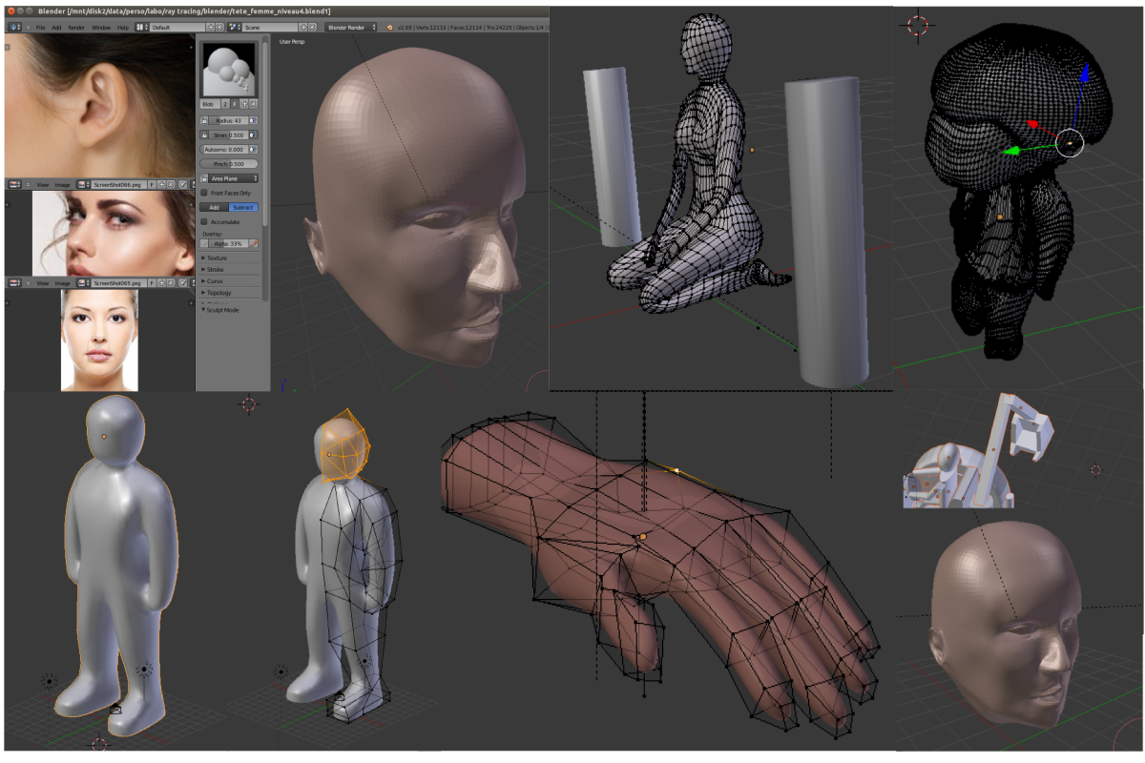
Task: Toggle the Accumulate checkbox
Action: click(204, 221)
